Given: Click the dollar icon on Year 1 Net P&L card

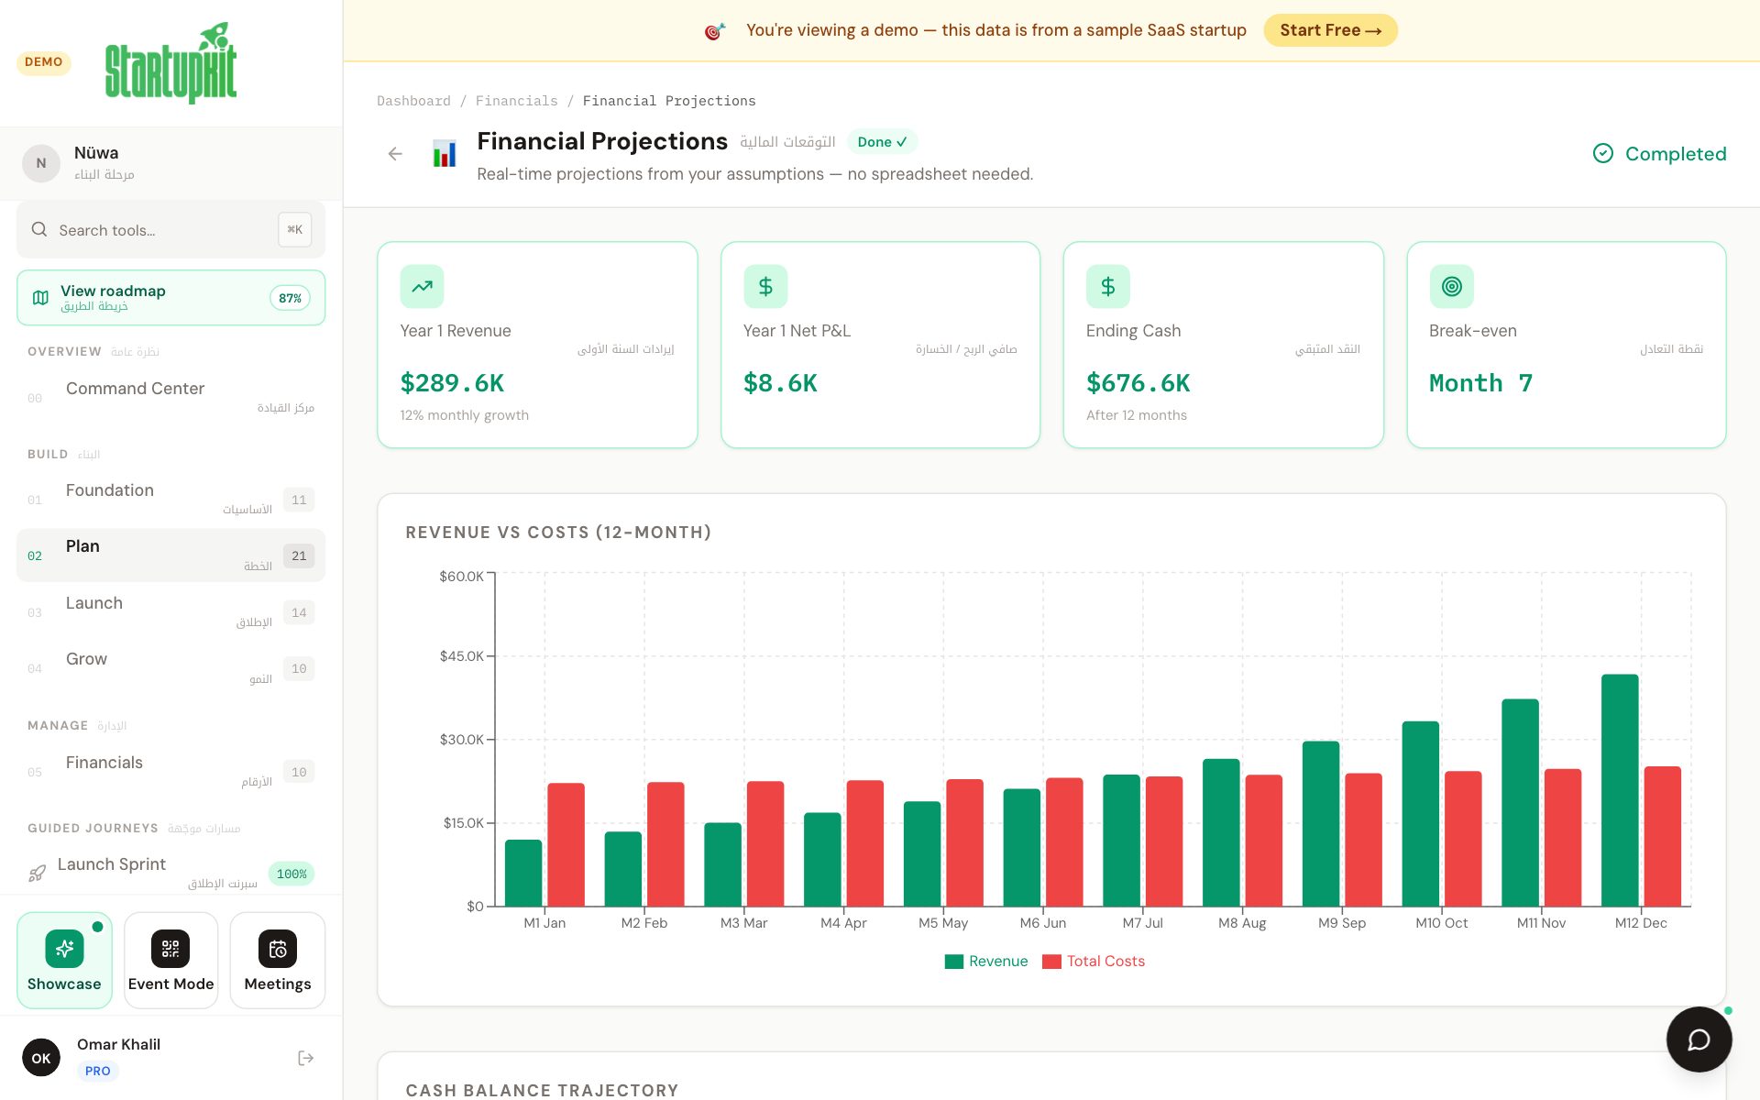Looking at the screenshot, I should click(765, 286).
